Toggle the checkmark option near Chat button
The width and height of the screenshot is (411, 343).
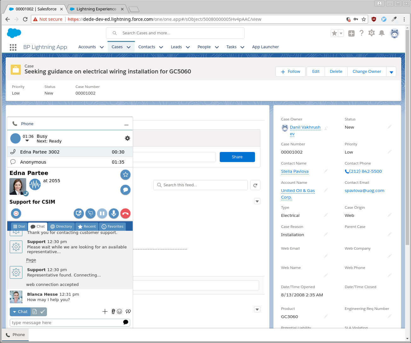click(43, 311)
